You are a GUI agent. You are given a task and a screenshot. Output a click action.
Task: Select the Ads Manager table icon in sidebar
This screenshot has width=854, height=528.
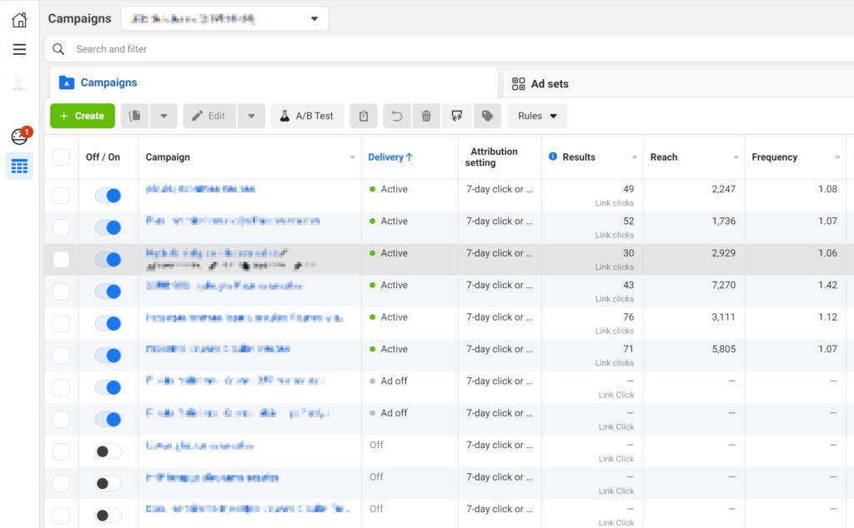(18, 166)
